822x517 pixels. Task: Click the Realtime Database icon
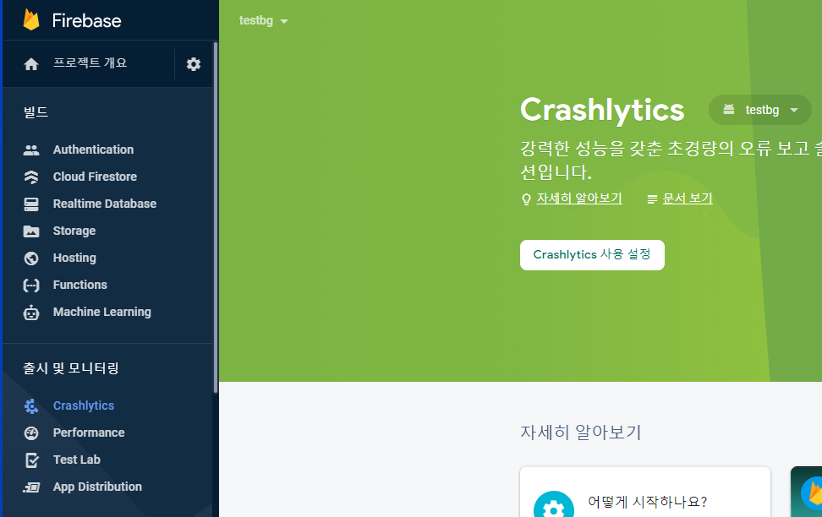point(31,204)
